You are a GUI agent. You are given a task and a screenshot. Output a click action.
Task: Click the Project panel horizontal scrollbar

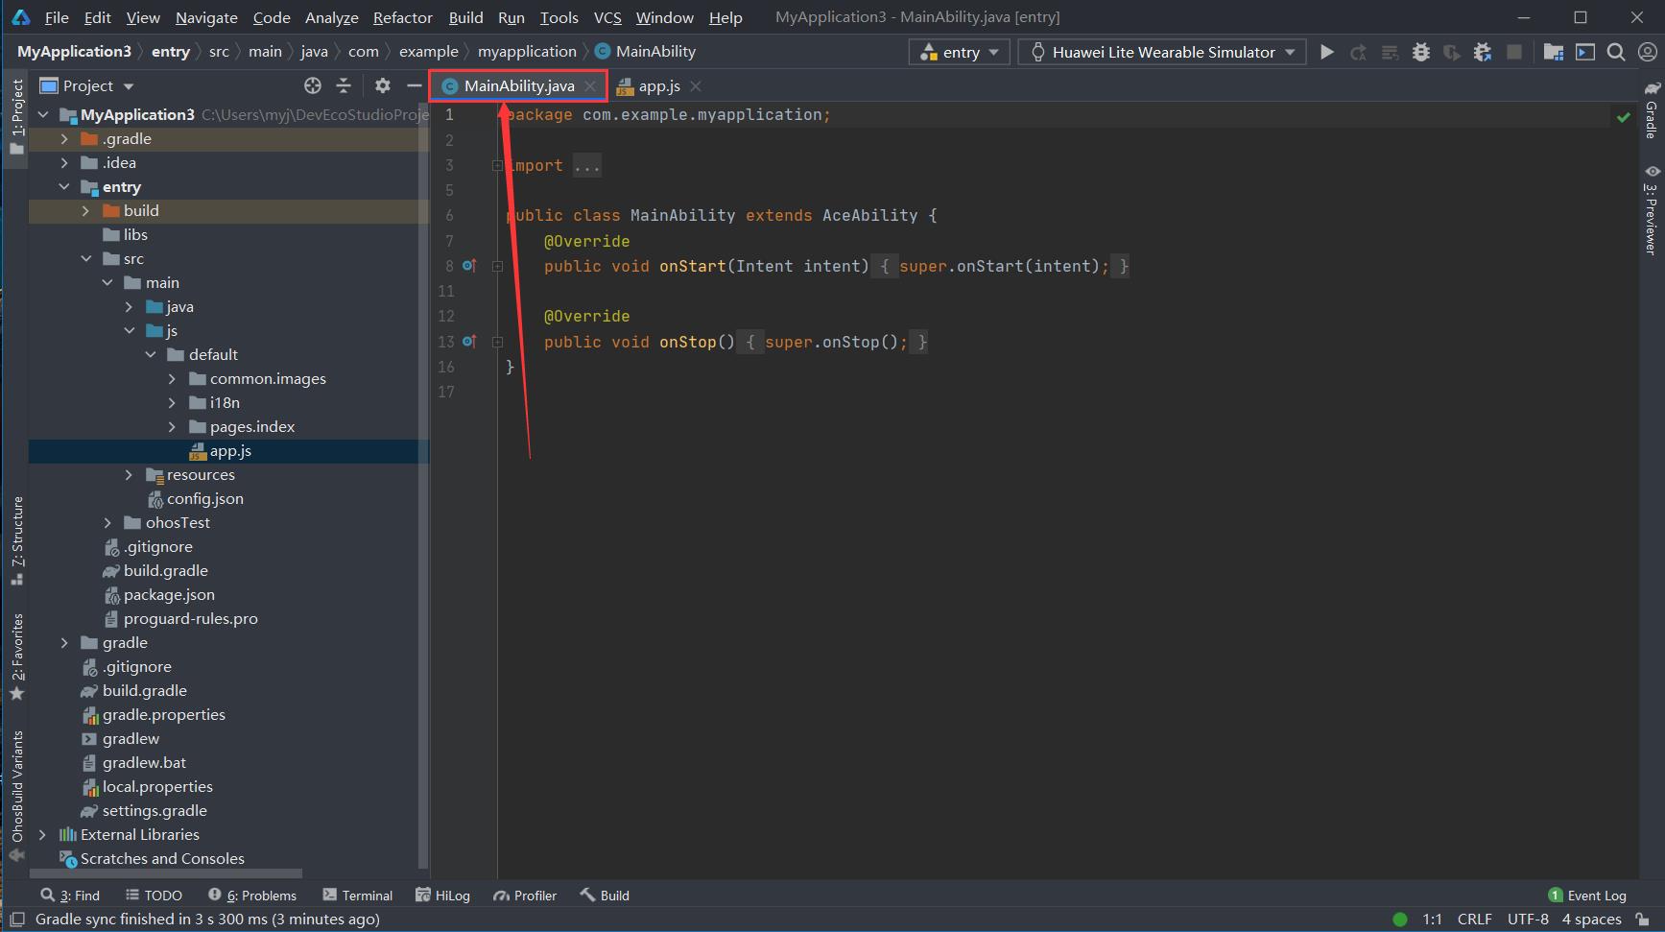pyautogui.click(x=166, y=873)
